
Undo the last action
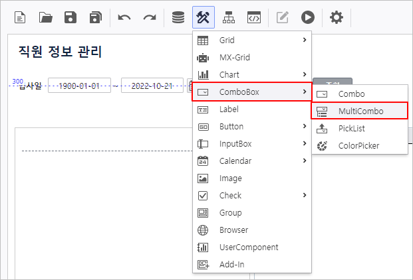(124, 18)
